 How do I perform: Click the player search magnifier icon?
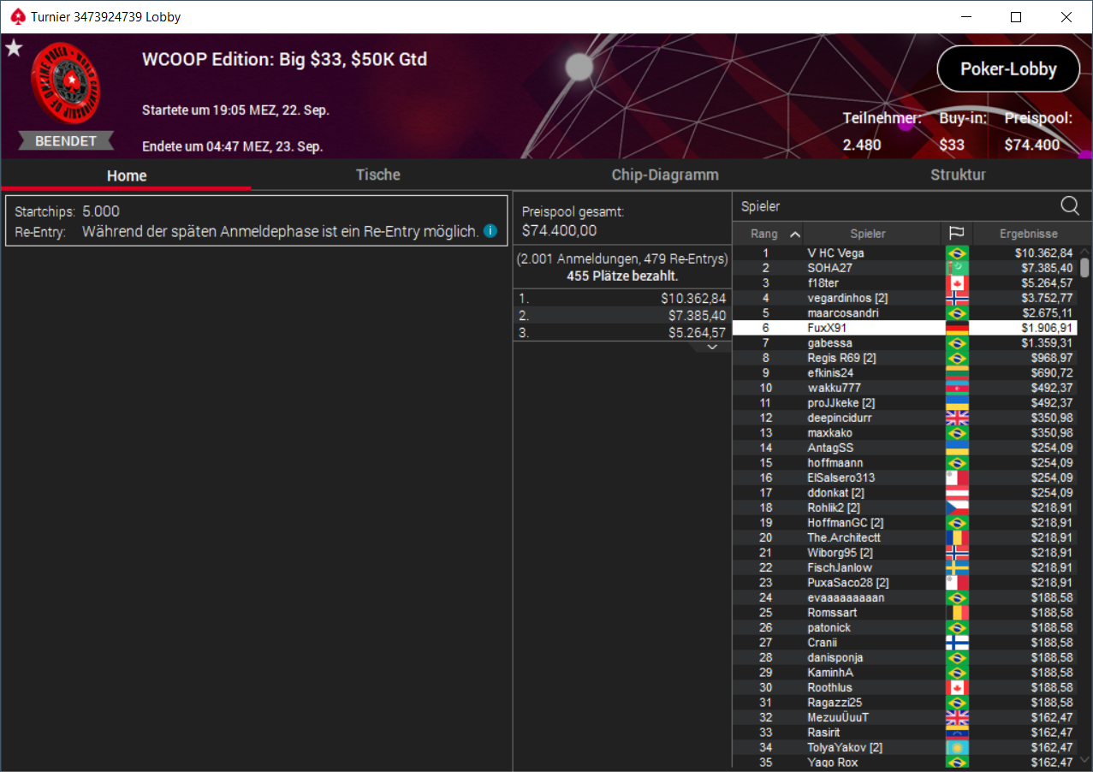1070,205
